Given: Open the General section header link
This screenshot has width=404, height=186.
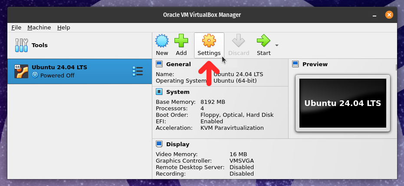Looking at the screenshot, I should pos(178,64).
